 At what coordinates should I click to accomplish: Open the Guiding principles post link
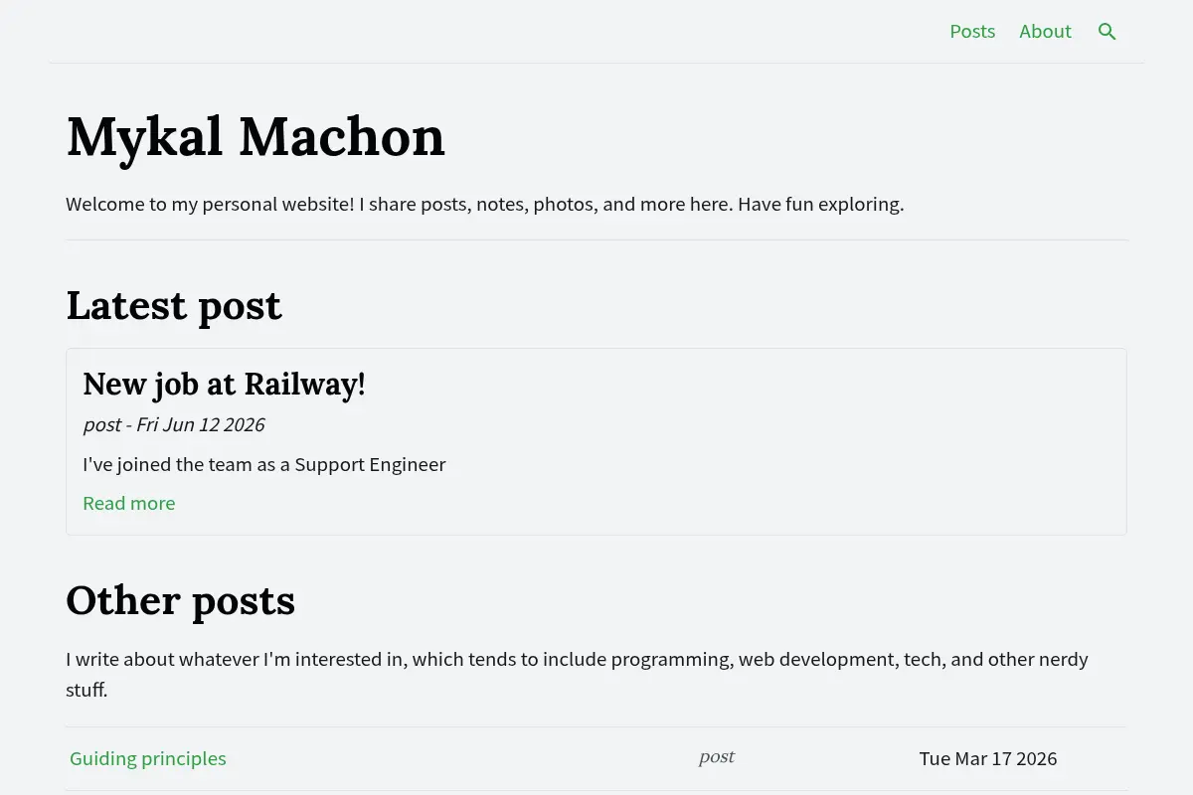pos(148,758)
